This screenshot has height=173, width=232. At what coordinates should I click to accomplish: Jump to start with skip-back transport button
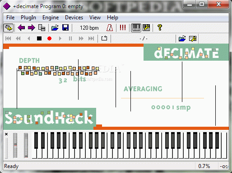8,39
